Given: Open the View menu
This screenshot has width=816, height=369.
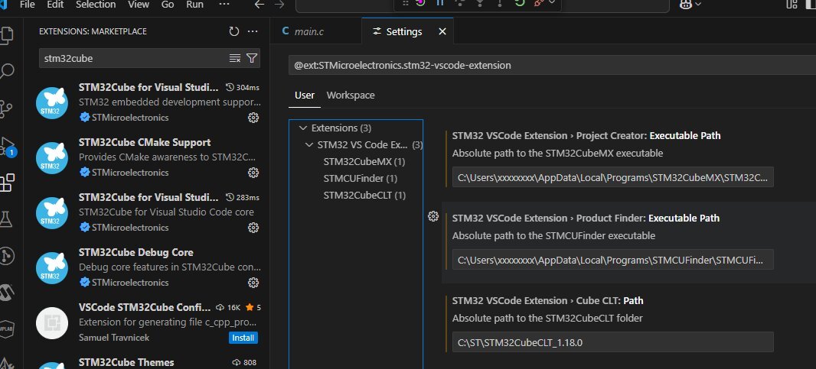Looking at the screenshot, I should pyautogui.click(x=139, y=5).
